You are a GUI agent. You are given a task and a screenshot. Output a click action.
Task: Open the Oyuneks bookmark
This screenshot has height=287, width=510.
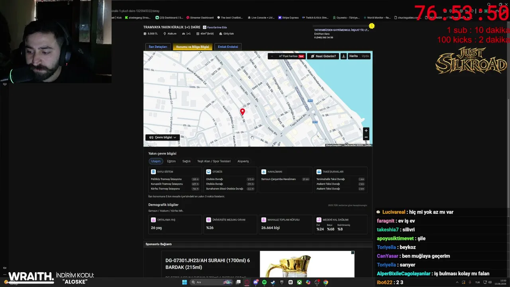[346, 18]
